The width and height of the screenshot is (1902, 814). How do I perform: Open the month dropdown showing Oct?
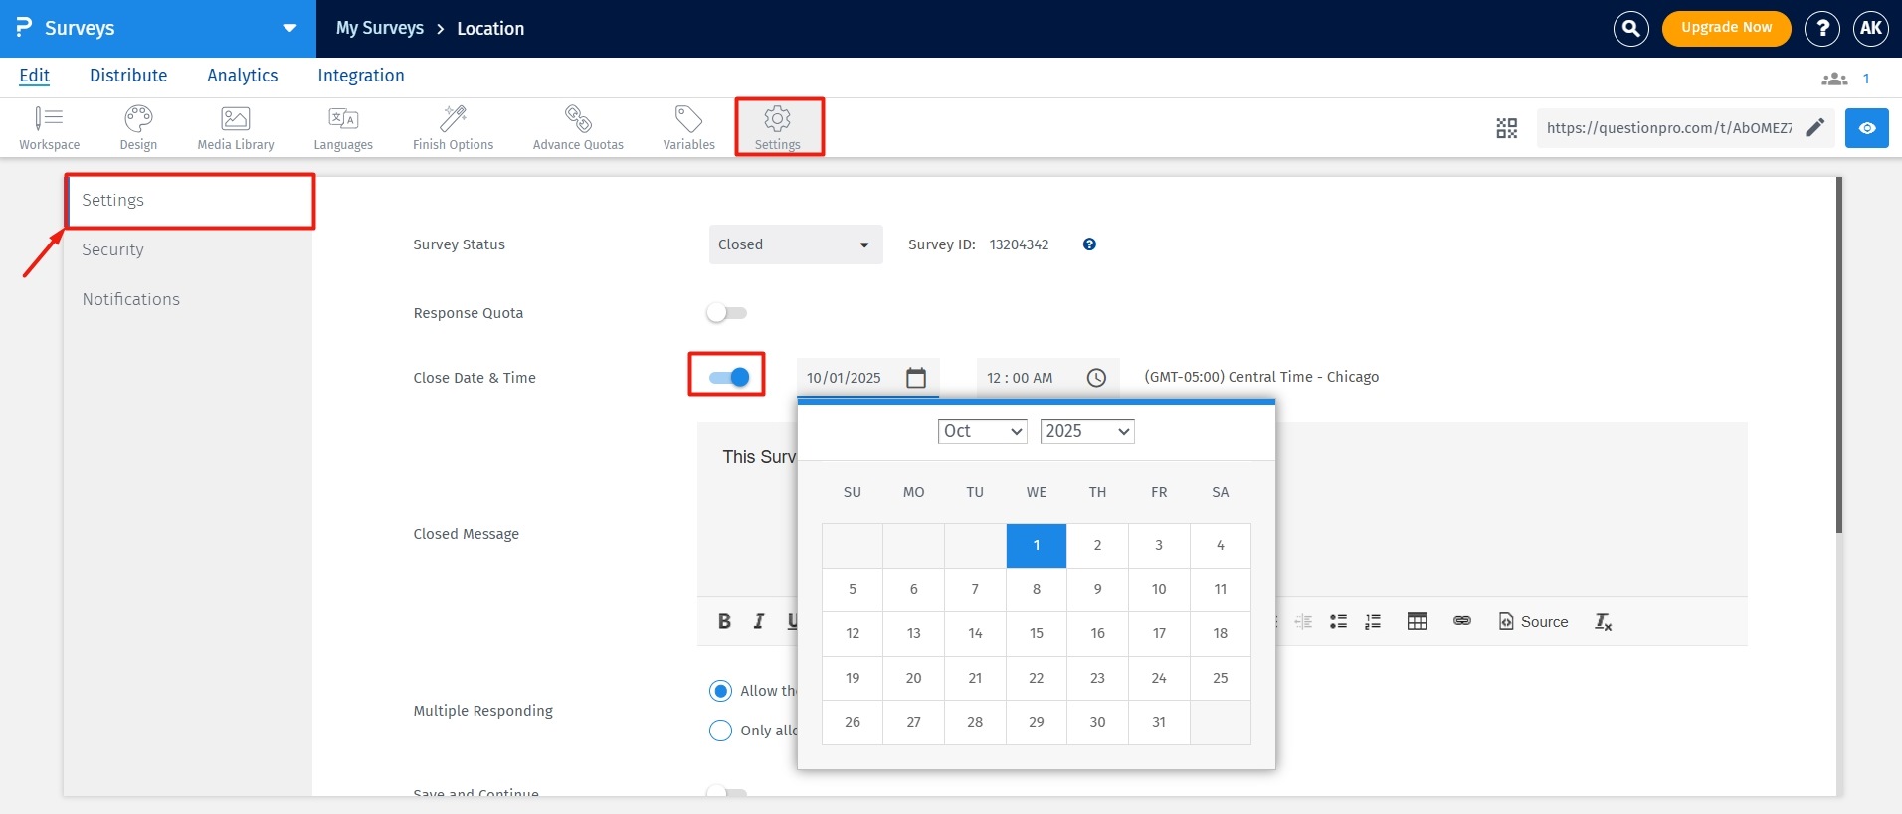click(x=982, y=431)
